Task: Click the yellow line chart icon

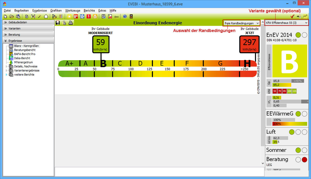Action: pyautogui.click(x=305, y=17)
